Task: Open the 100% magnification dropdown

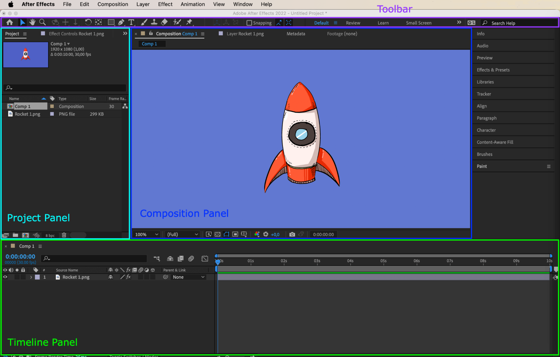Action: point(147,234)
